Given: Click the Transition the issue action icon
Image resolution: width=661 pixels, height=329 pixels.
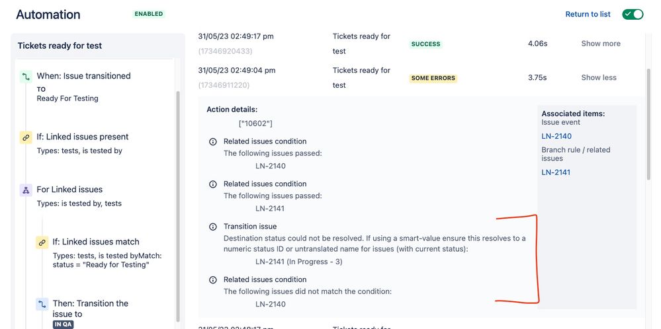Looking at the screenshot, I should click(x=42, y=304).
